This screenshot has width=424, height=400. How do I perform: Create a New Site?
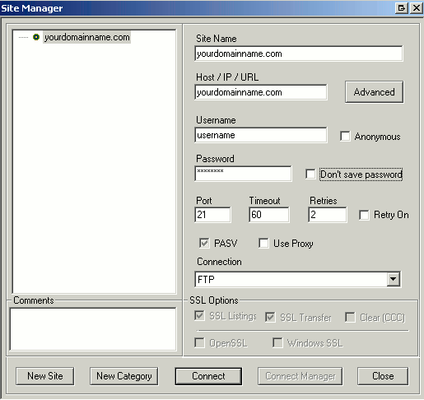coord(45,376)
